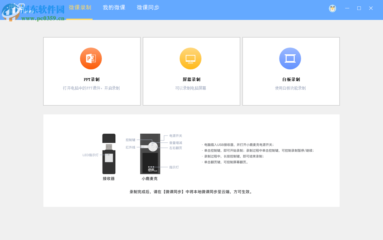The width and height of the screenshot is (383, 240).
Task: Open the deer avatar in the title bar
Action: pos(333,8)
